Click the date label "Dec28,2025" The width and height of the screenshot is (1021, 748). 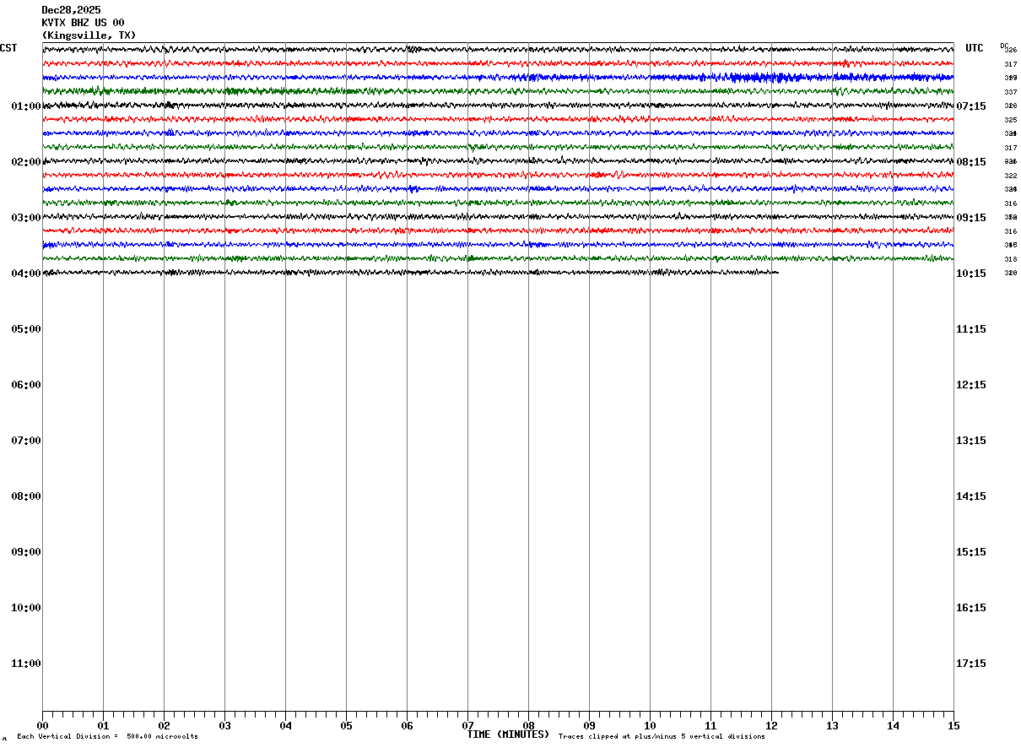(71, 10)
